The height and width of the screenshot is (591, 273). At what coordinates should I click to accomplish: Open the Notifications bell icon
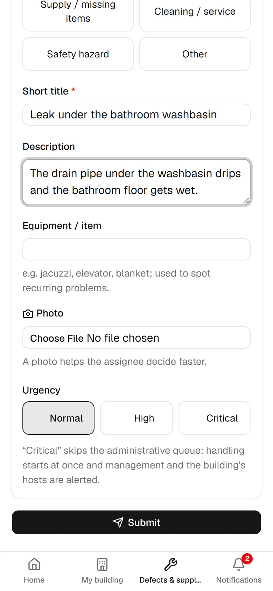[x=239, y=564]
